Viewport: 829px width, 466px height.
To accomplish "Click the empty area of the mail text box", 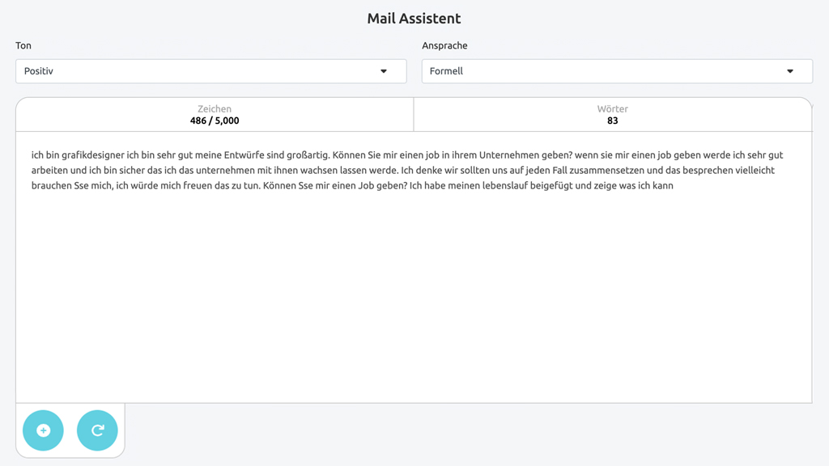I will [x=414, y=296].
